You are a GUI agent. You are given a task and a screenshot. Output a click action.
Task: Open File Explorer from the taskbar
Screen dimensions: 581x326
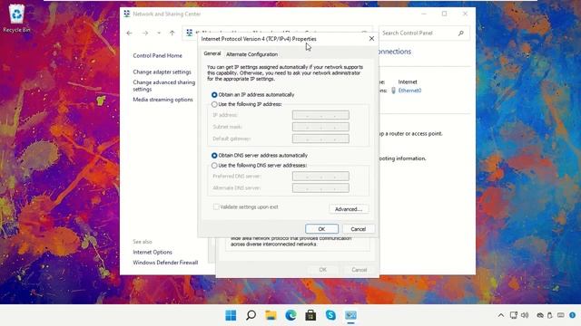coord(271,315)
